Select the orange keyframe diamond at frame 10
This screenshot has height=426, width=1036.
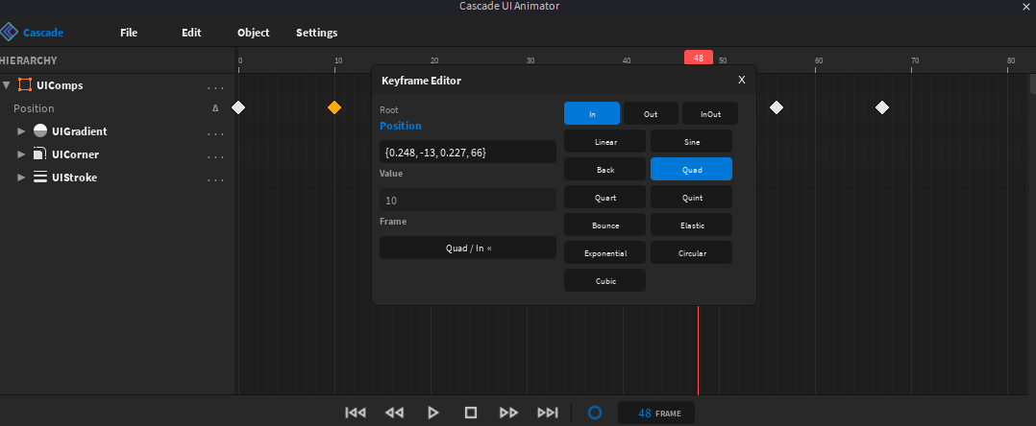point(334,107)
